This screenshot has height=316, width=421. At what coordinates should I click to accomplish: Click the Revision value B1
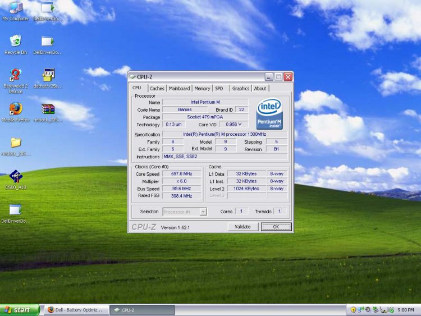click(x=277, y=149)
